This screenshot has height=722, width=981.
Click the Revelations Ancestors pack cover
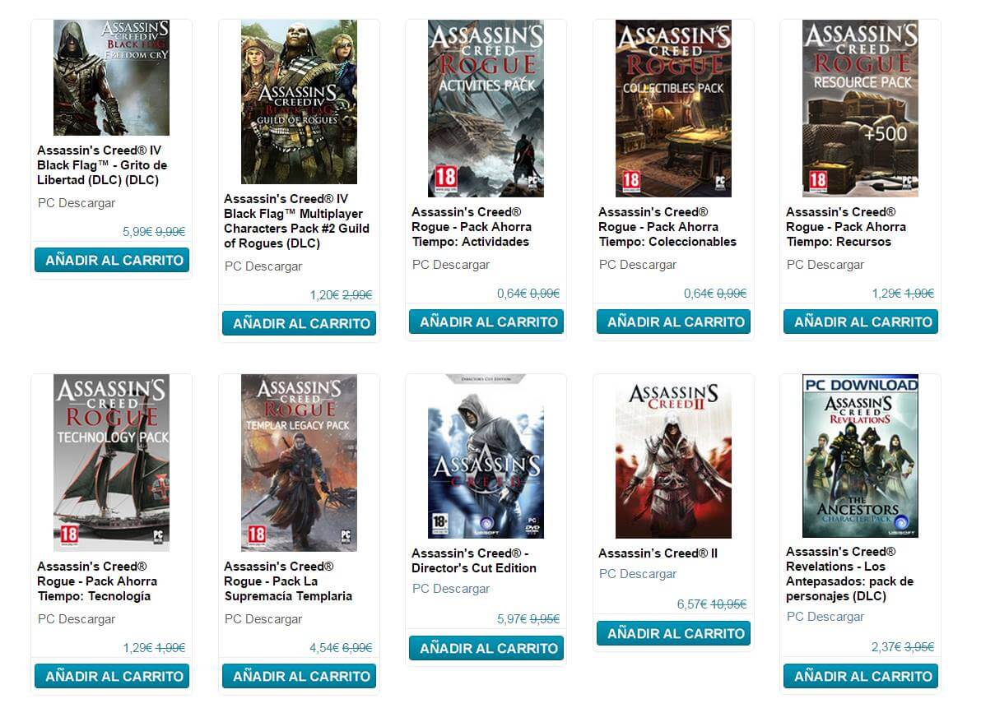click(x=860, y=456)
